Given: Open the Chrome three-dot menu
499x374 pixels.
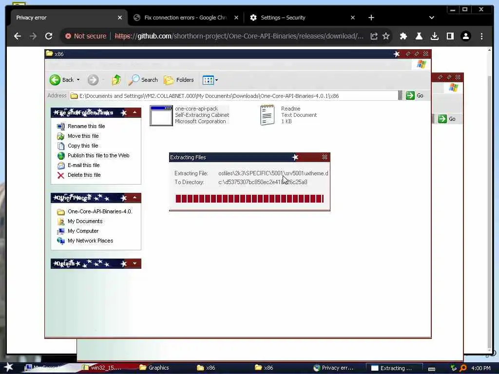Looking at the screenshot, I should pos(481,36).
